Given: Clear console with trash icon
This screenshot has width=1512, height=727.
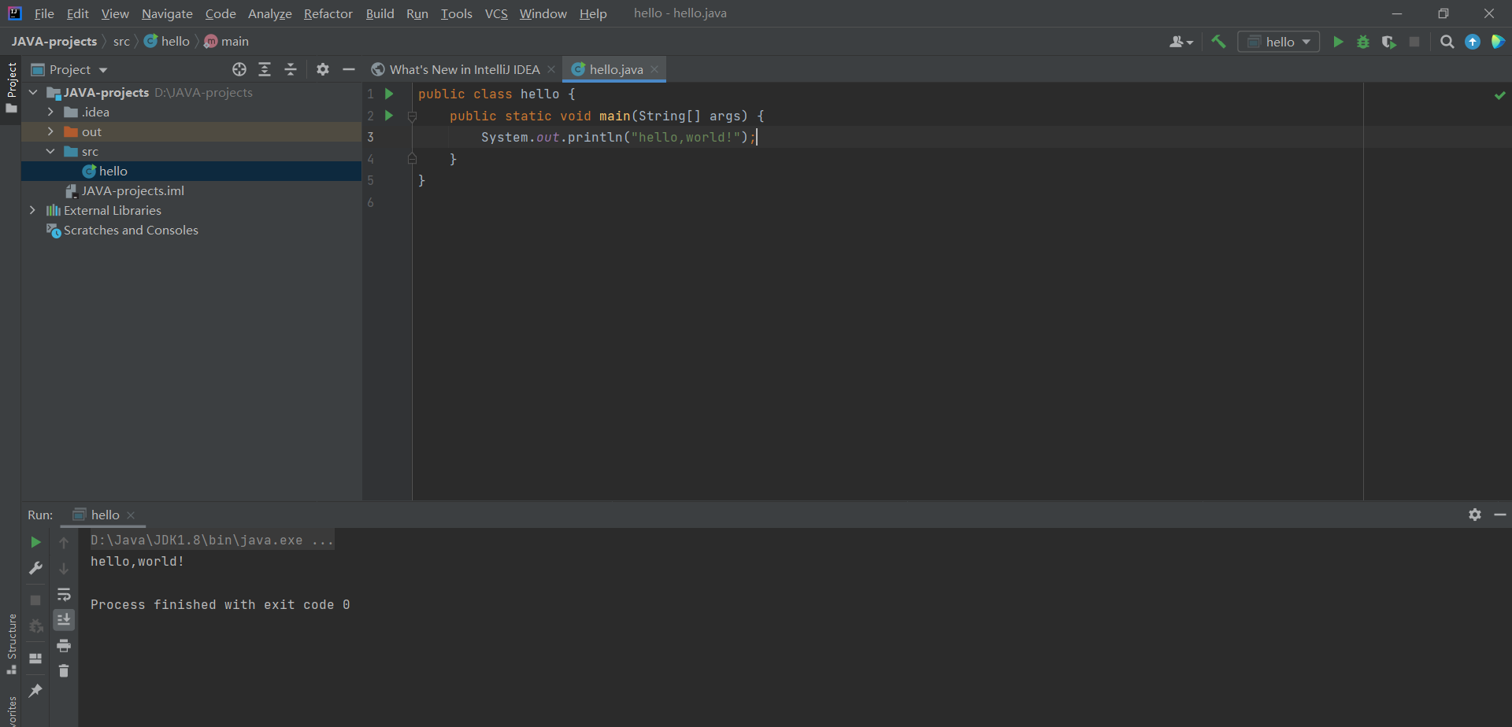Looking at the screenshot, I should pos(64,671).
